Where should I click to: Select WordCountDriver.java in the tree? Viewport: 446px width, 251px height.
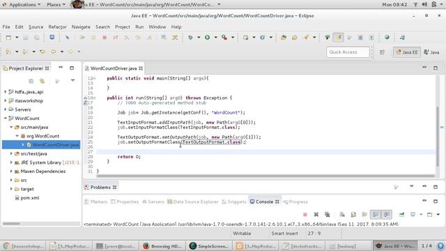click(x=41, y=145)
